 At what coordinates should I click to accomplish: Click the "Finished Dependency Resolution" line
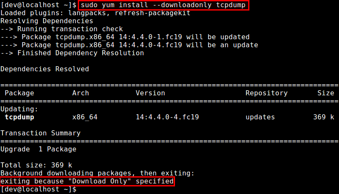coord(72,53)
